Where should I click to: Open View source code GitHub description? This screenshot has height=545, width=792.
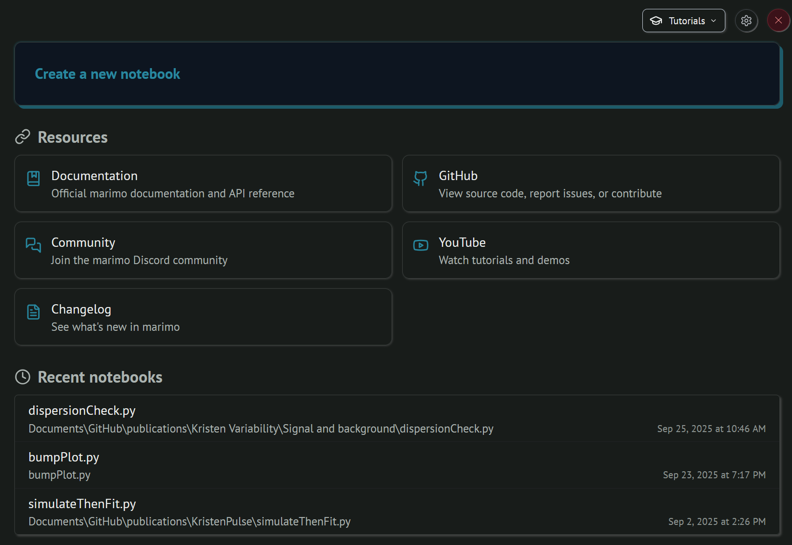[x=550, y=194]
